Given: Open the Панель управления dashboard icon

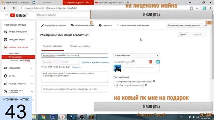Looking at the screenshot, I should [6, 32].
